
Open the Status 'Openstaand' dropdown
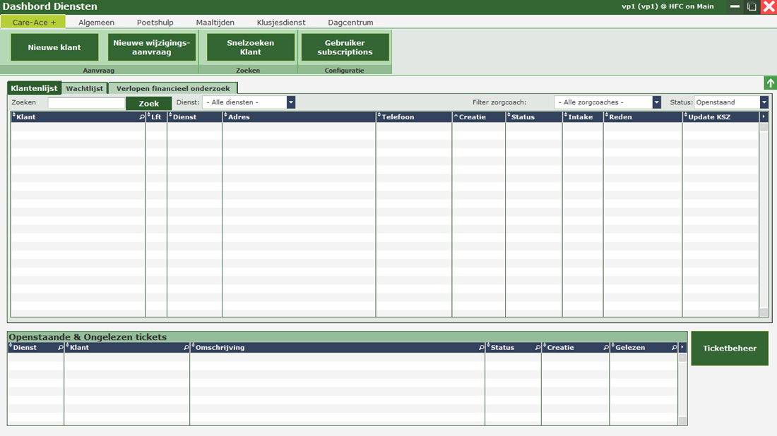pyautogui.click(x=764, y=102)
